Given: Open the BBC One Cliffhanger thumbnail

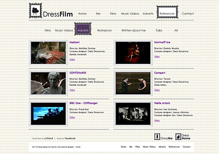Looking at the screenshot, I should coord(48,114).
